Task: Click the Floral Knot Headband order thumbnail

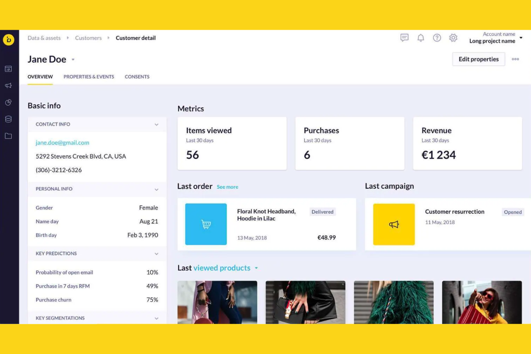Action: (206, 224)
